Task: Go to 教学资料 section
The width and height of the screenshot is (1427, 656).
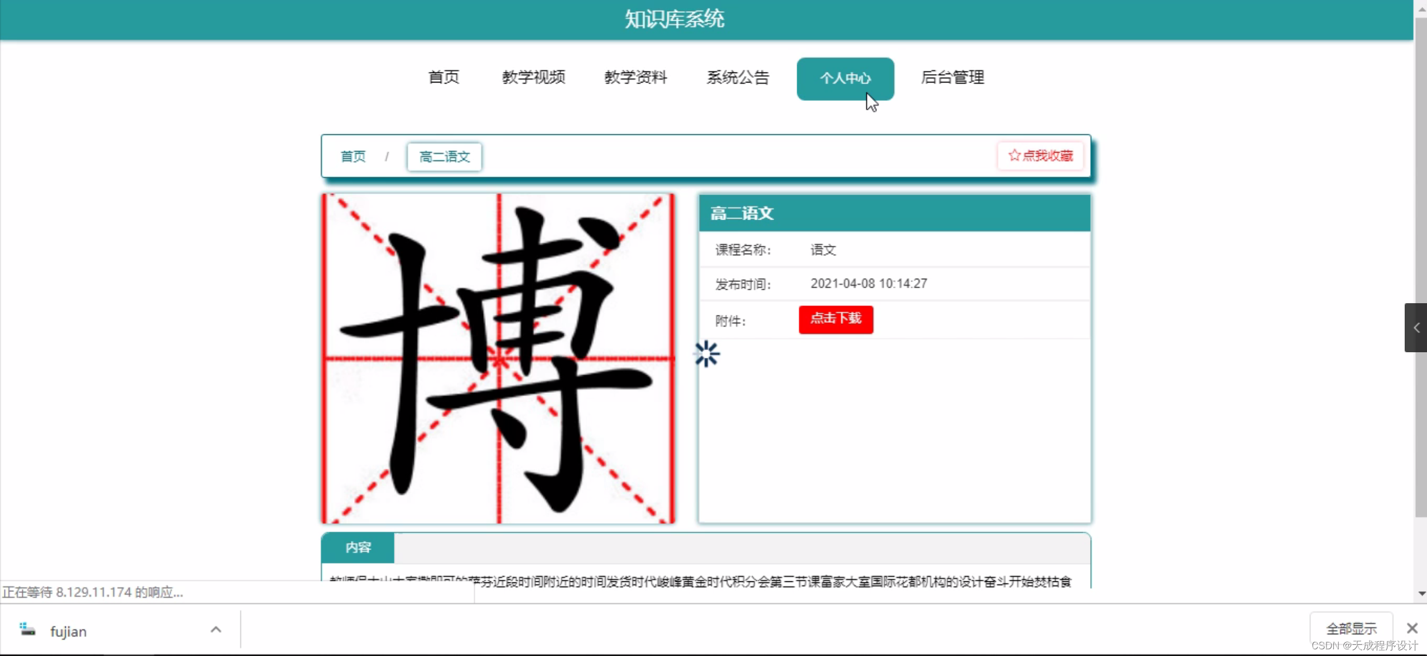Action: click(x=635, y=77)
